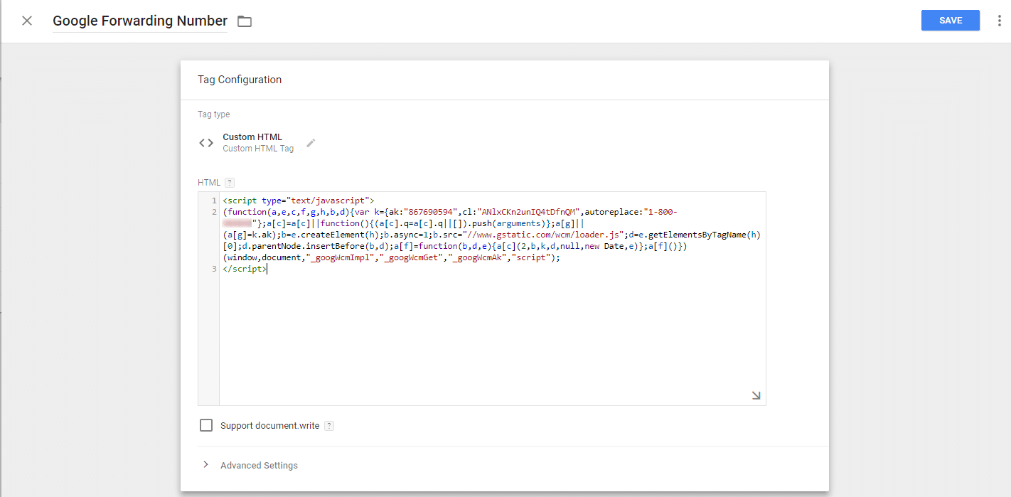Enable the Support document.write checkbox

point(206,425)
